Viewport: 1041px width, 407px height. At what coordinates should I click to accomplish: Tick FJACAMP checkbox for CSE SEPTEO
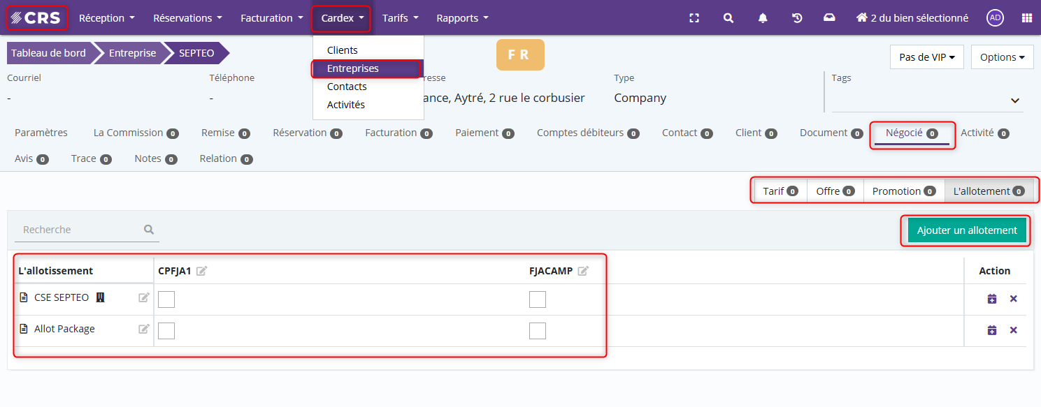pyautogui.click(x=538, y=299)
